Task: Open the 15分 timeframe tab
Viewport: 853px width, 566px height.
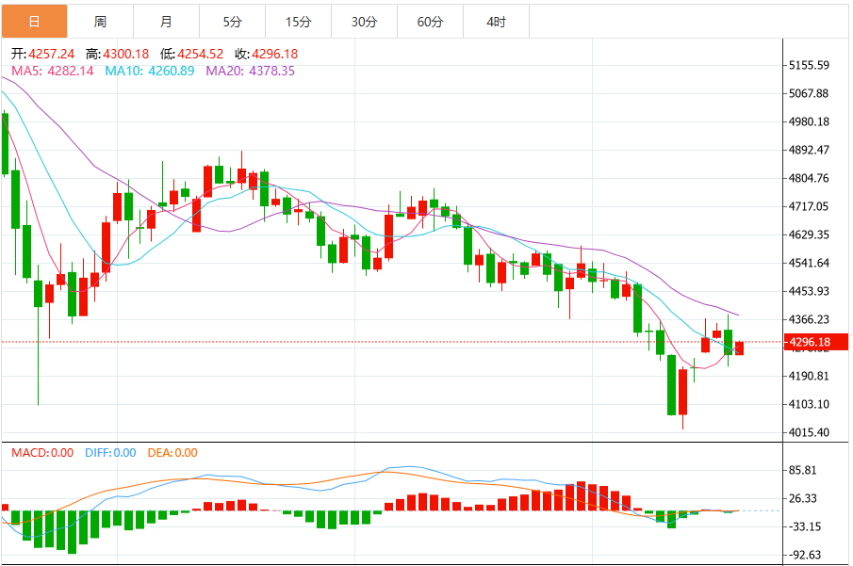Action: click(x=299, y=22)
